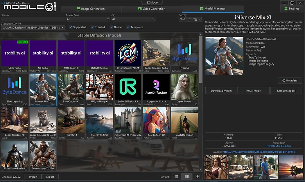Select the StableDiffusion 3 model tile
Screen dimensions: 305x182
[100, 56]
